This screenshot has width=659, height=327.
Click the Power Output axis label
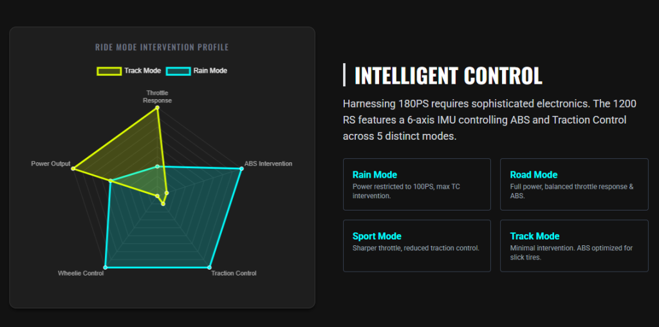coord(50,163)
